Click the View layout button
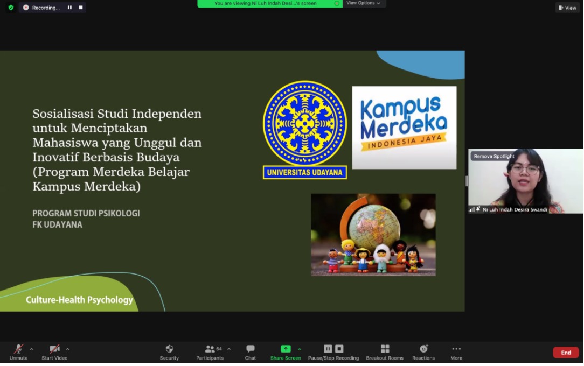 pos(567,8)
